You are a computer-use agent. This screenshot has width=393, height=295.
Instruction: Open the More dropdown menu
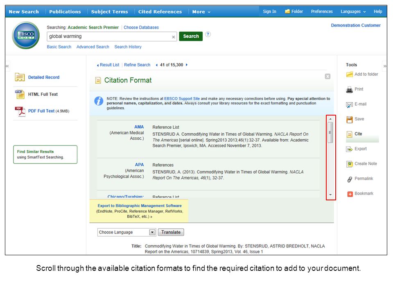201,12
